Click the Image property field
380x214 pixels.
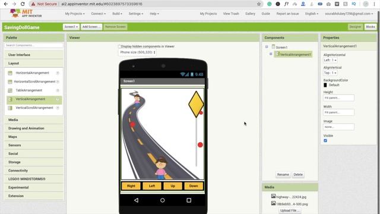pos(338,127)
